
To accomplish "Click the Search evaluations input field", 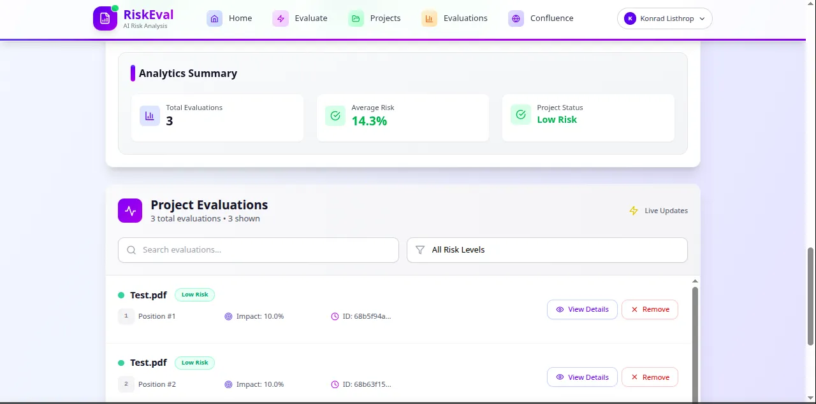I will tap(258, 250).
